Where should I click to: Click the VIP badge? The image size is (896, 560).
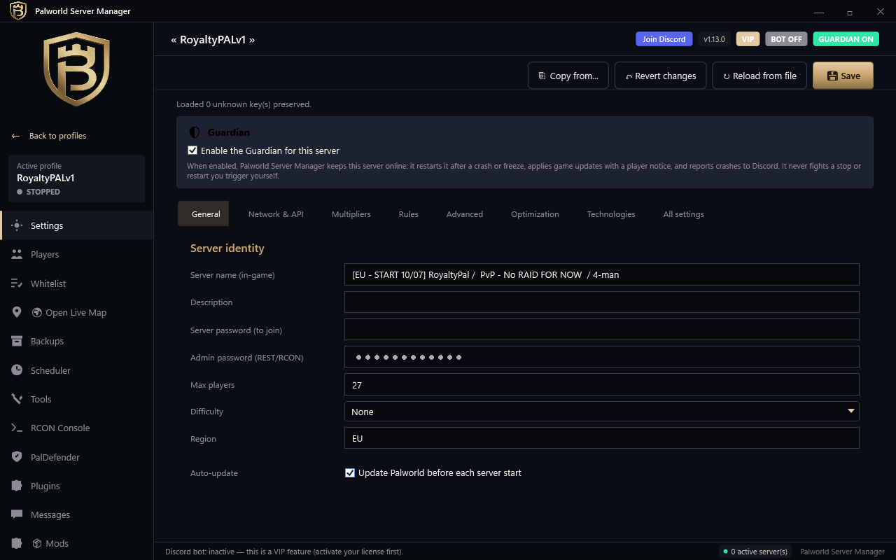pyautogui.click(x=748, y=39)
